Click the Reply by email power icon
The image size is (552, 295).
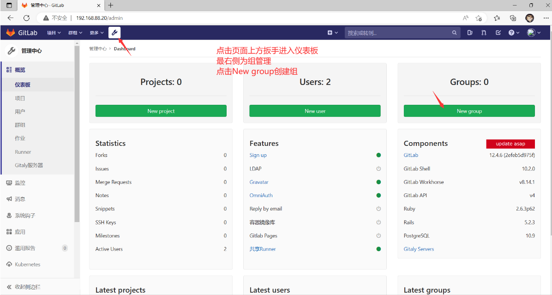[x=378, y=209]
